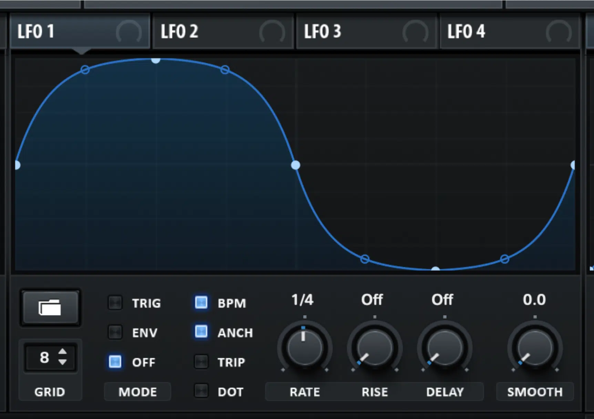This screenshot has height=419, width=594.
Task: Click the MODE label
Action: pyautogui.click(x=137, y=392)
